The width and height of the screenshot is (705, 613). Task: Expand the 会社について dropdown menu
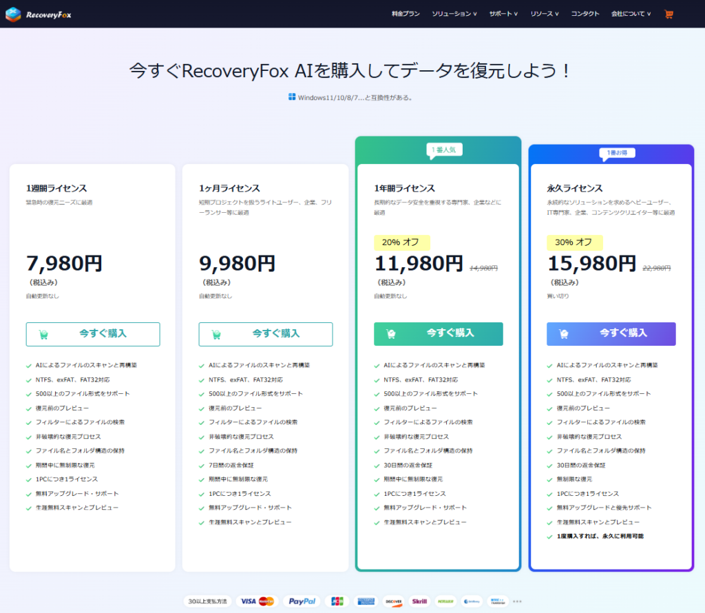tap(631, 14)
